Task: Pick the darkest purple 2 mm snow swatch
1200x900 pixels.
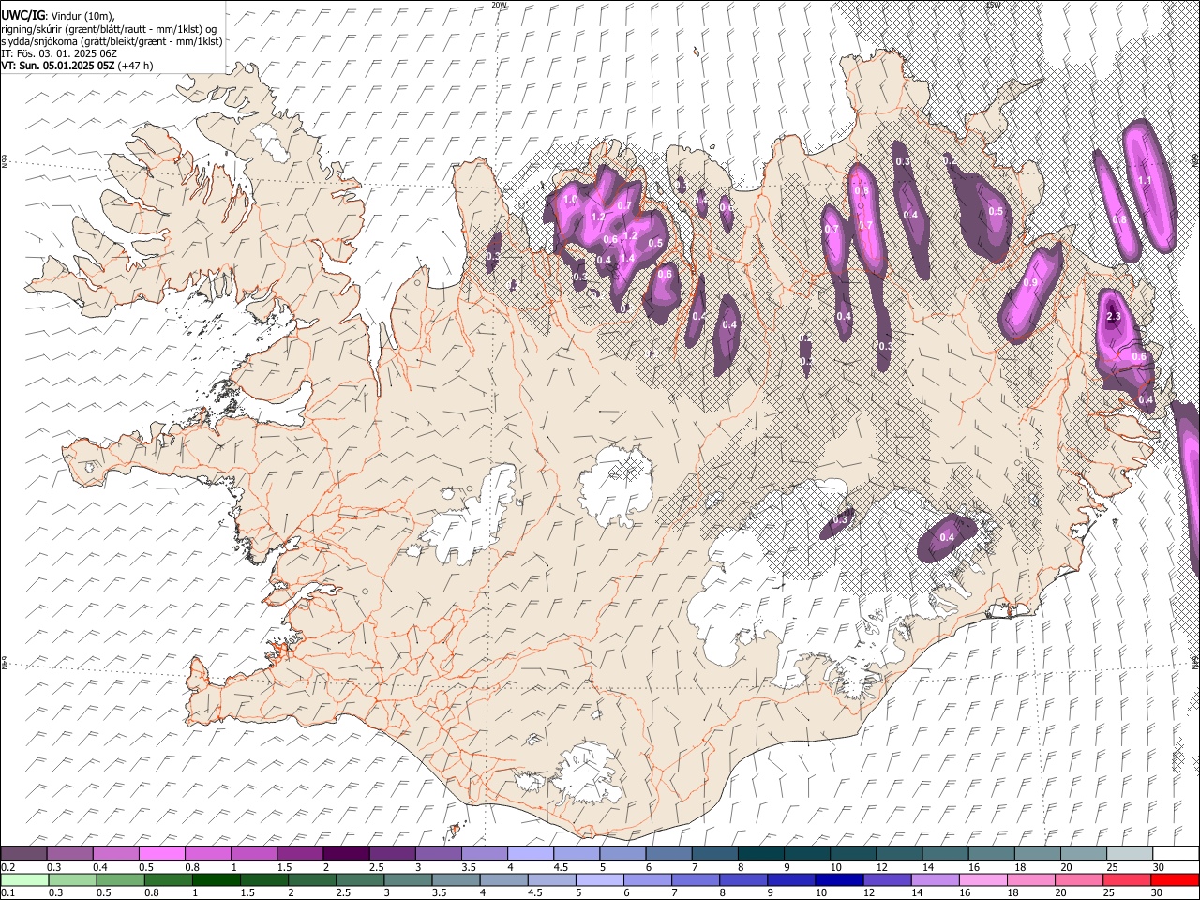Action: coord(346,853)
